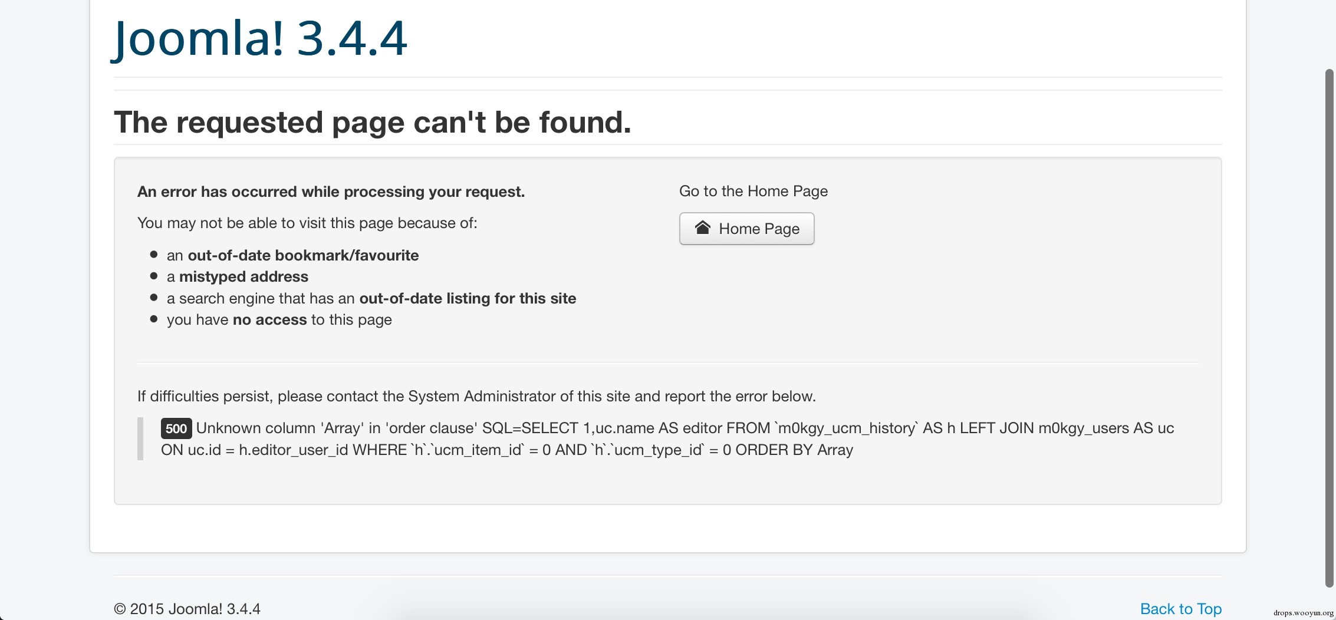This screenshot has height=620, width=1336.
Task: Click the vertical page scrollbar
Action: (1329, 328)
